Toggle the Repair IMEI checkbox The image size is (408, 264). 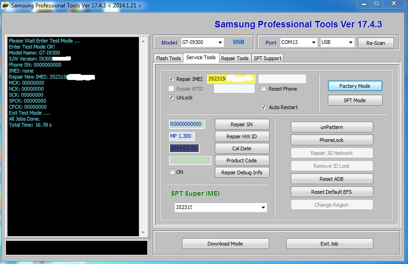coord(171,79)
